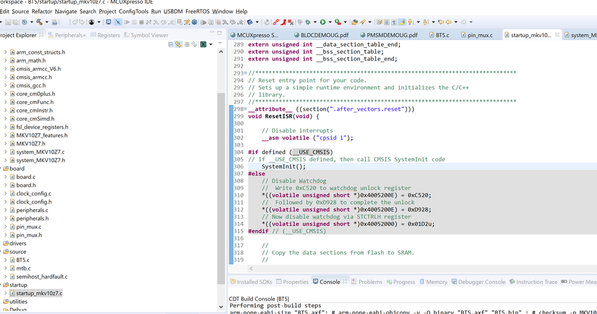Image resolution: width=597 pixels, height=314 pixels.
Task: Open the FreeRTOS menu
Action: tap(197, 11)
